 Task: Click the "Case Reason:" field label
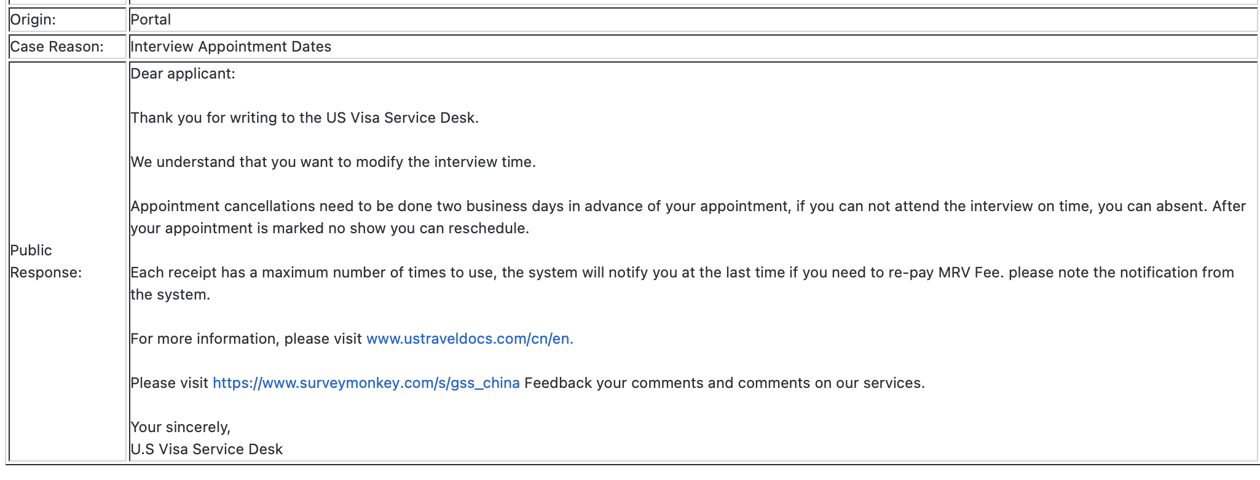[x=57, y=47]
